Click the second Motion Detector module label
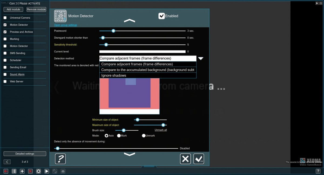 (x=19, y=46)
